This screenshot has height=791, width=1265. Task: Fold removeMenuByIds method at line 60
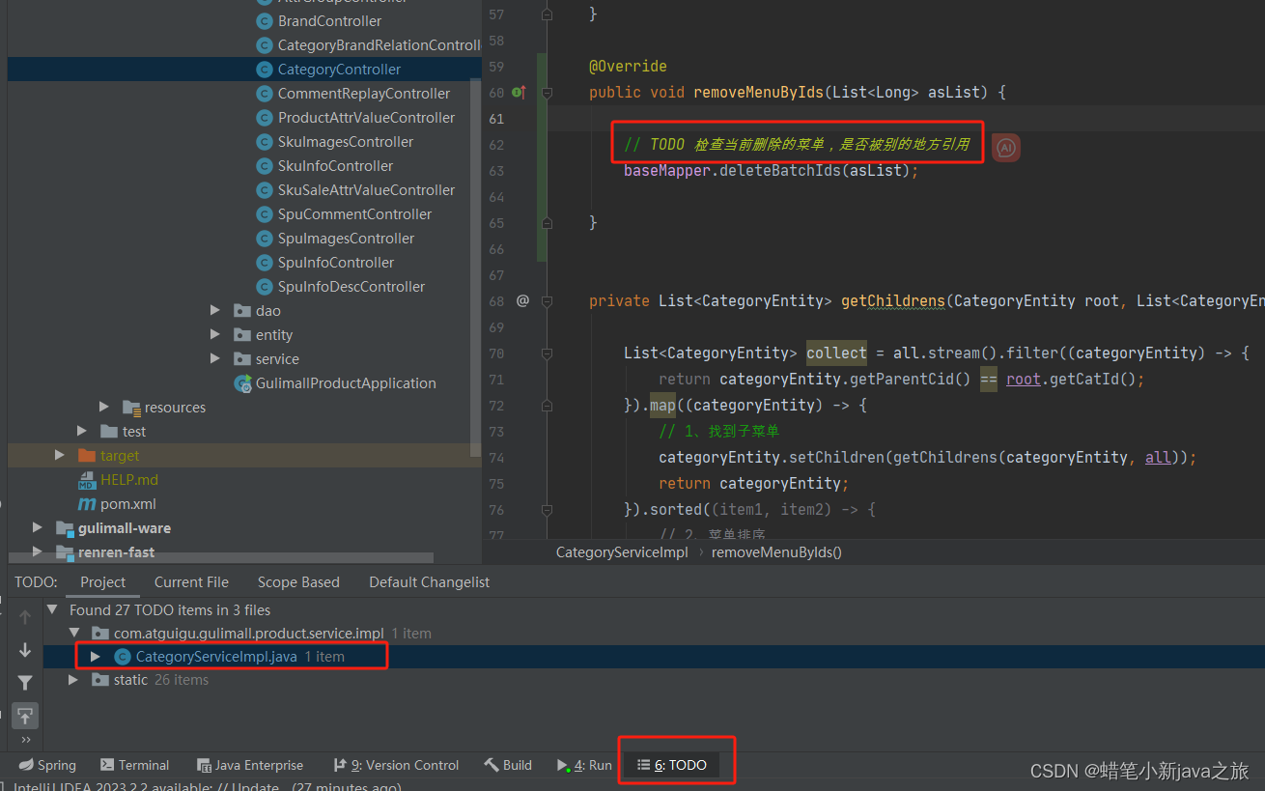547,93
